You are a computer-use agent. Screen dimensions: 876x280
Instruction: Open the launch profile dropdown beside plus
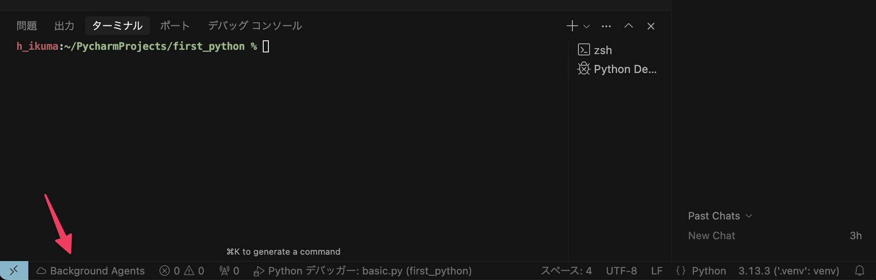587,26
